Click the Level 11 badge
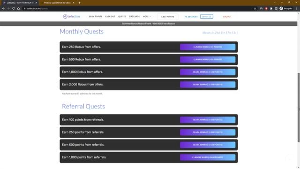The height and width of the screenshot is (169, 300). (207, 17)
